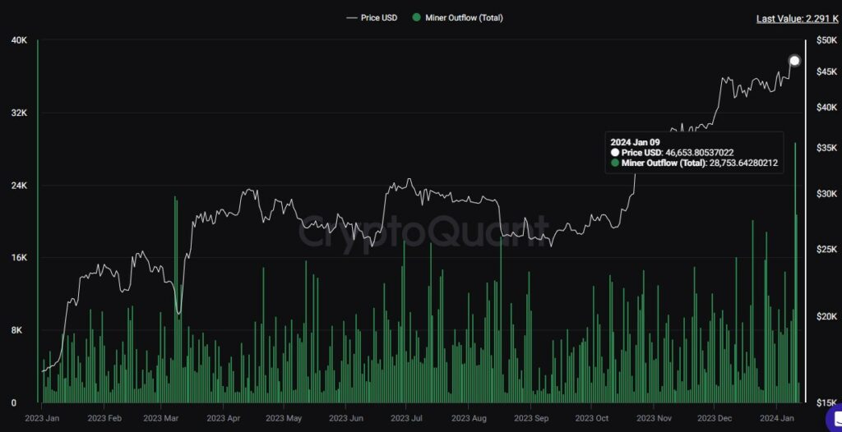Click the $40K right axis label

click(x=826, y=108)
